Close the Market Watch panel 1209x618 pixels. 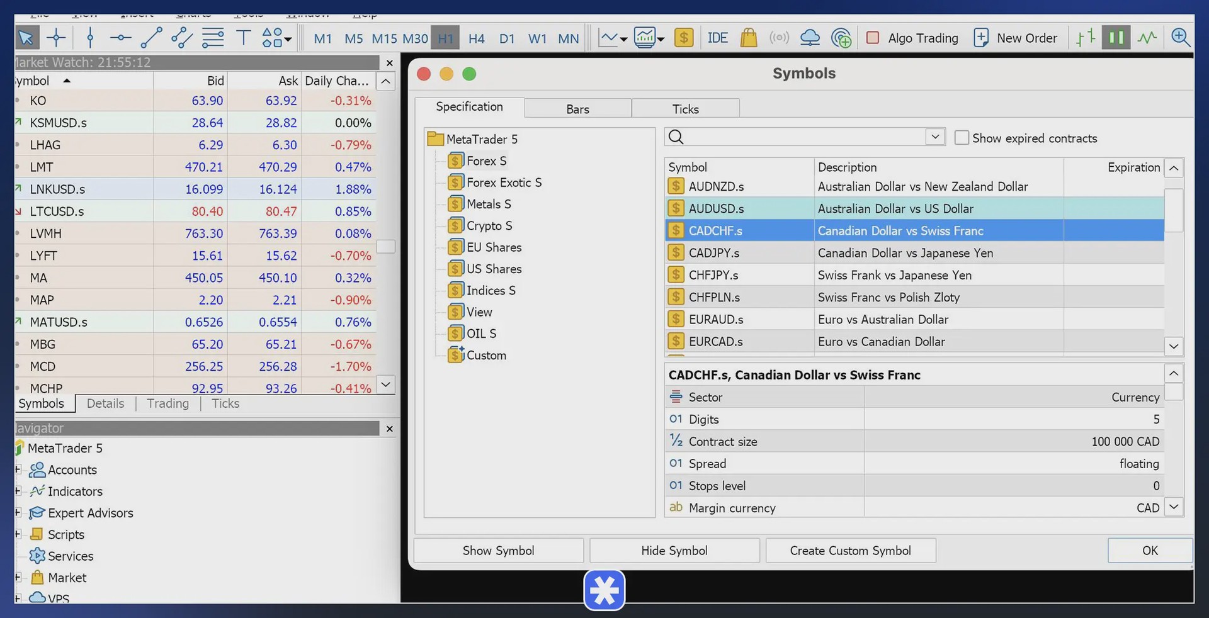(389, 63)
